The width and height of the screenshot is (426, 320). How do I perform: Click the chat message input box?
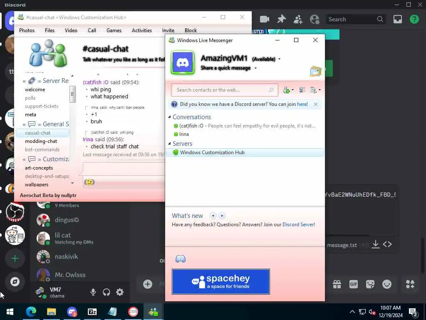(x=124, y=169)
